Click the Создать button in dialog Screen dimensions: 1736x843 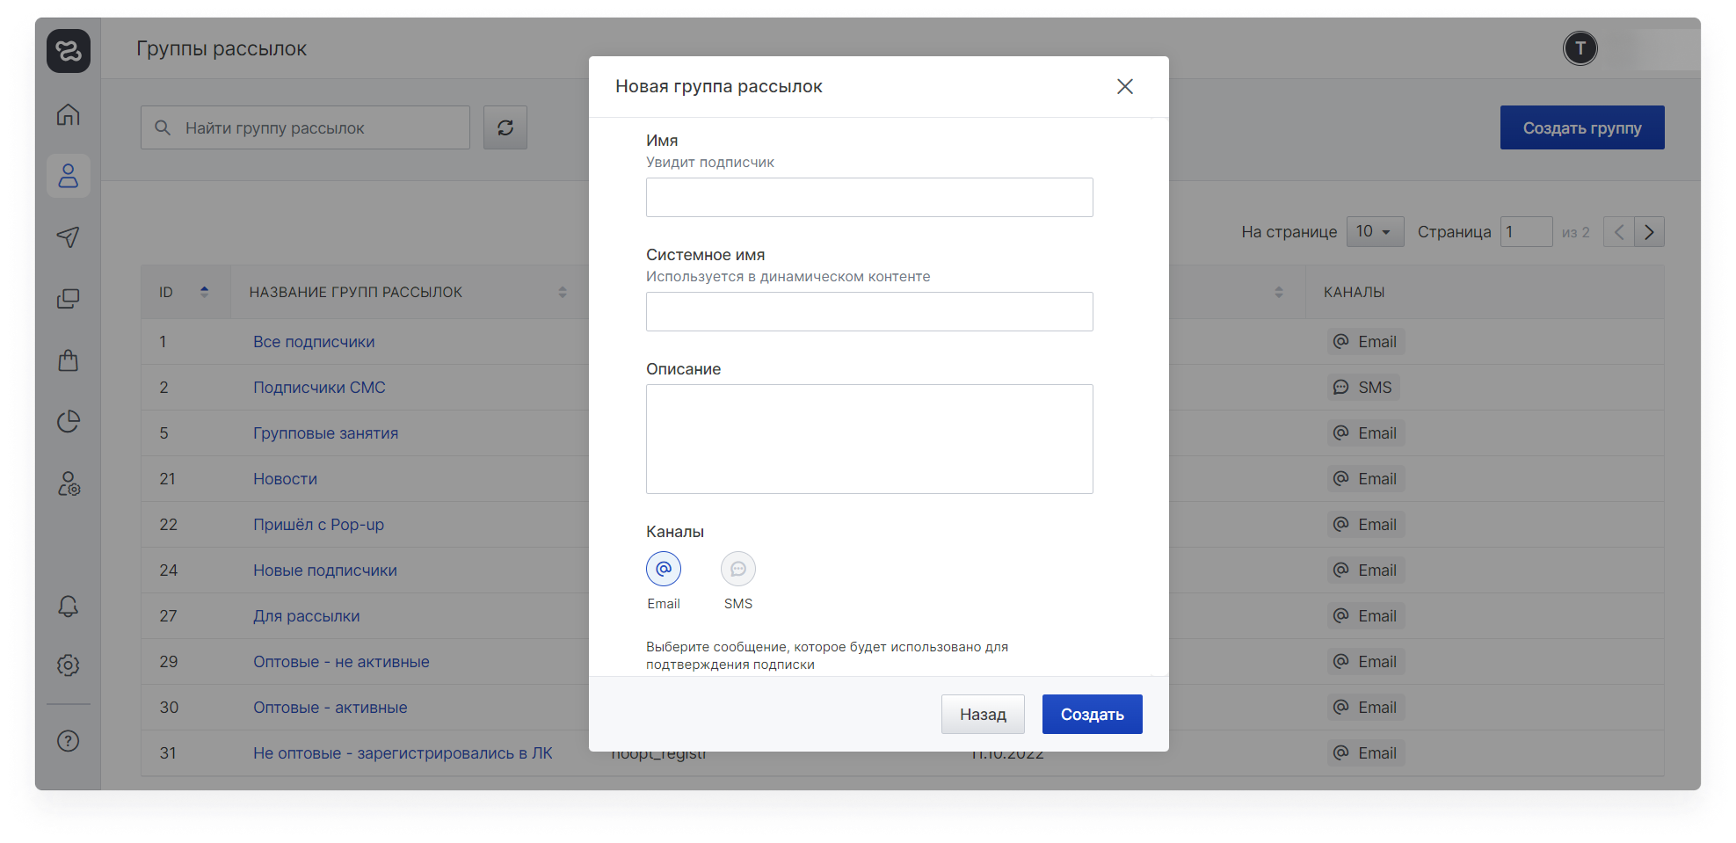[x=1093, y=715]
